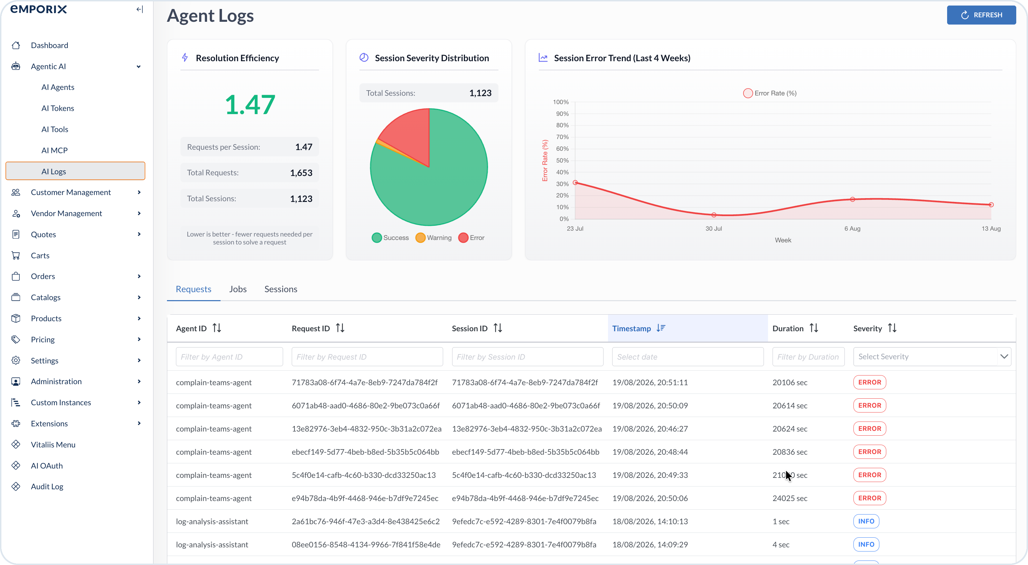Toggle Timestamp descending sort icon
This screenshot has height=565, width=1028.
point(661,328)
